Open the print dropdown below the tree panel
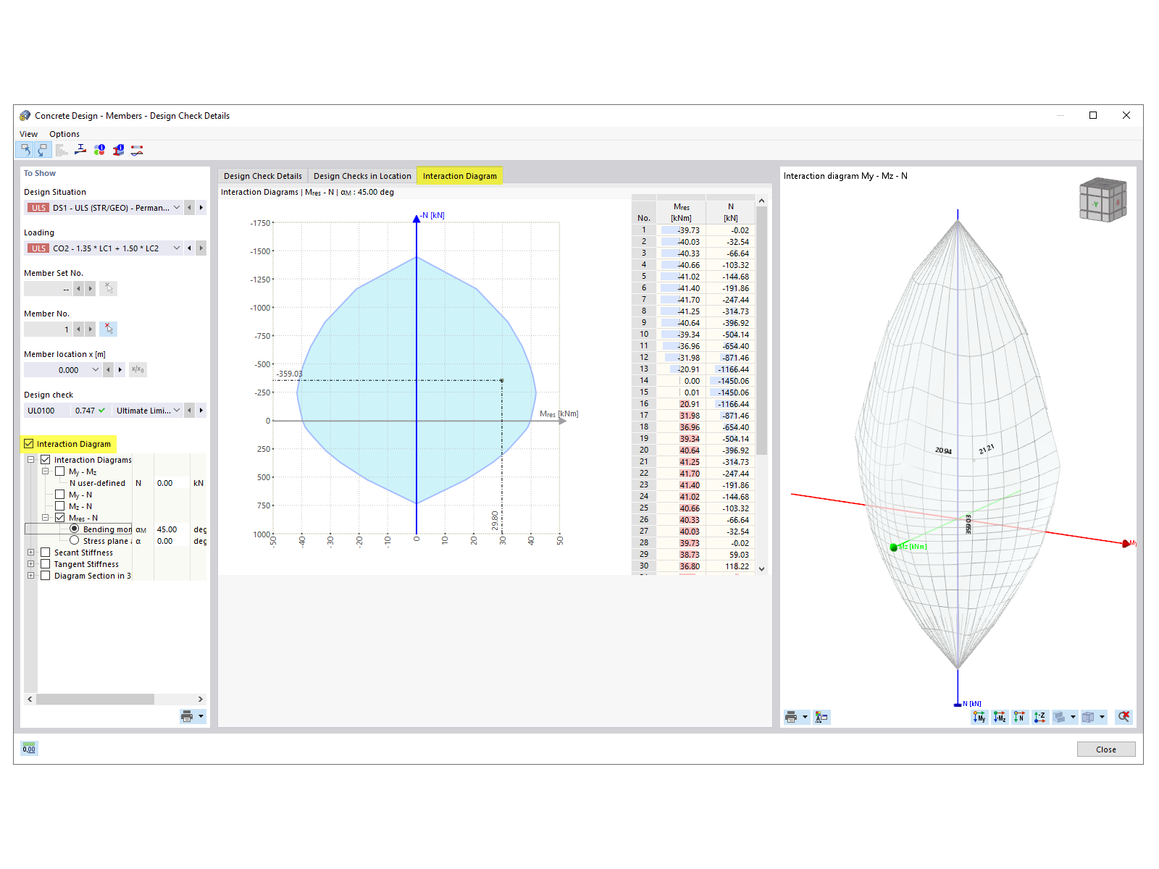1159x869 pixels. pos(200,716)
